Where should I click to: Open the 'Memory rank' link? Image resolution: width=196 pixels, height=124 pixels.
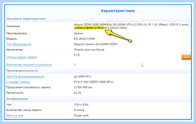(15, 115)
